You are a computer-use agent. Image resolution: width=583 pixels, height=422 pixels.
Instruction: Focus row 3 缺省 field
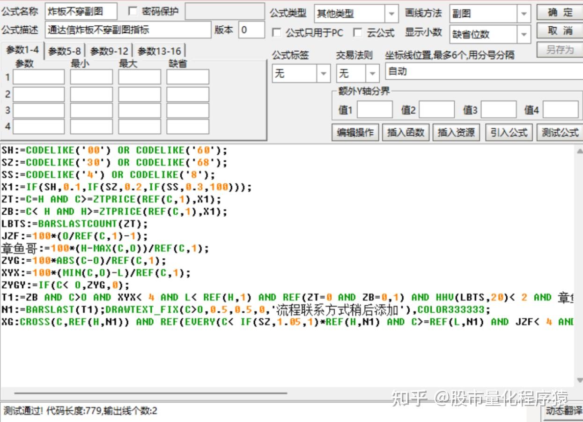pyautogui.click(x=188, y=110)
